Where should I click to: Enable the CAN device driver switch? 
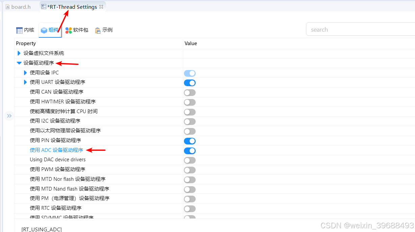[190, 93]
